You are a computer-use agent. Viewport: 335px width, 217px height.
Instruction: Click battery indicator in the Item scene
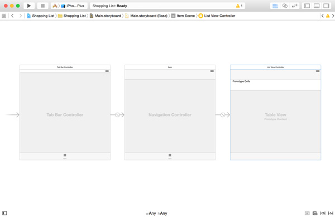point(212,71)
